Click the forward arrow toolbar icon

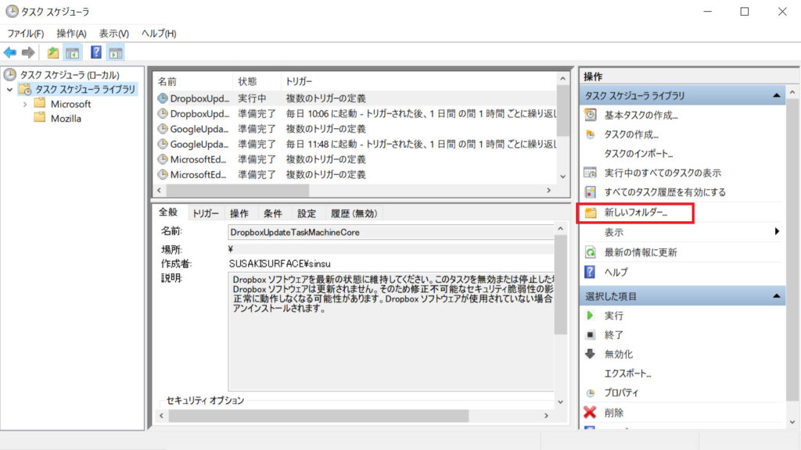click(x=28, y=52)
